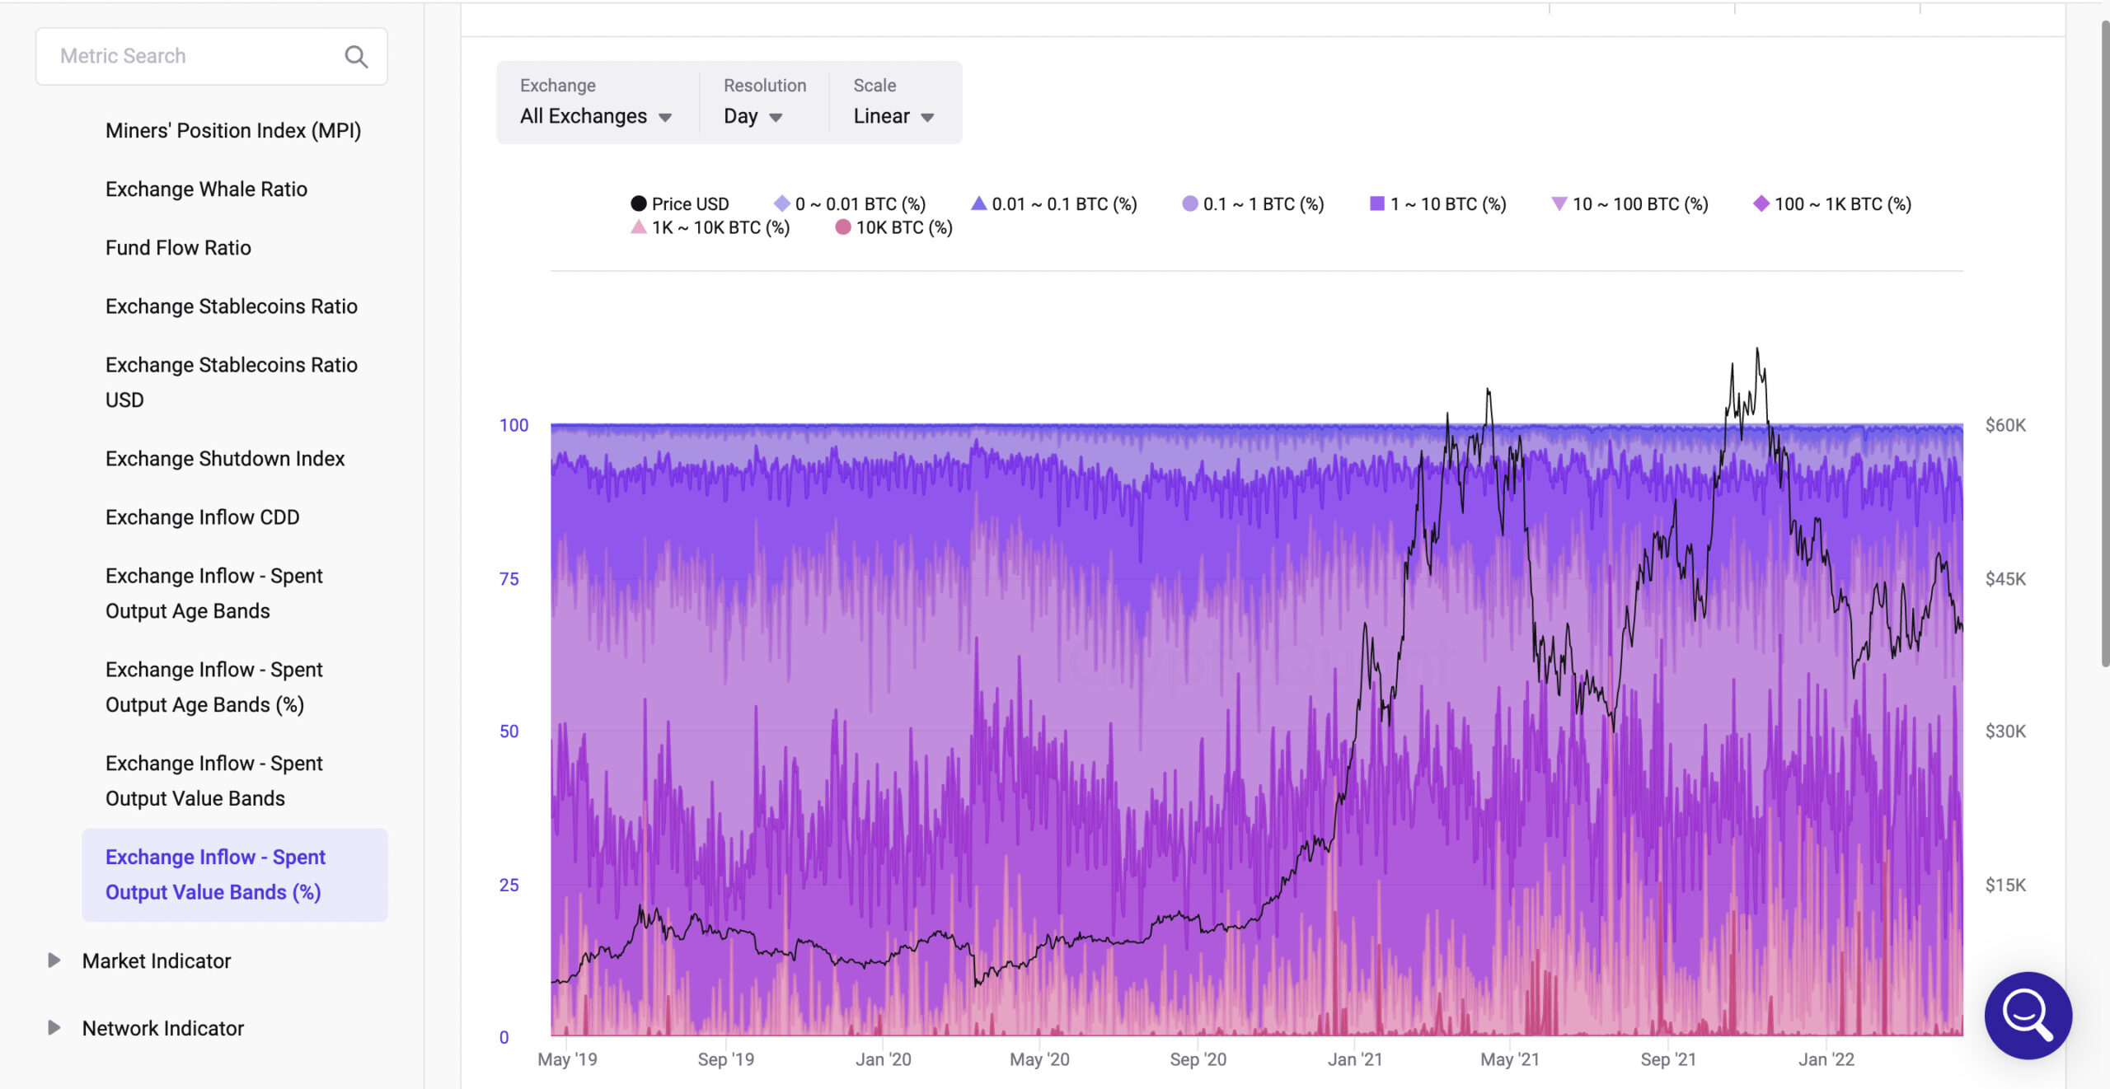Click the May '20 x-axis label

[1039, 1059]
